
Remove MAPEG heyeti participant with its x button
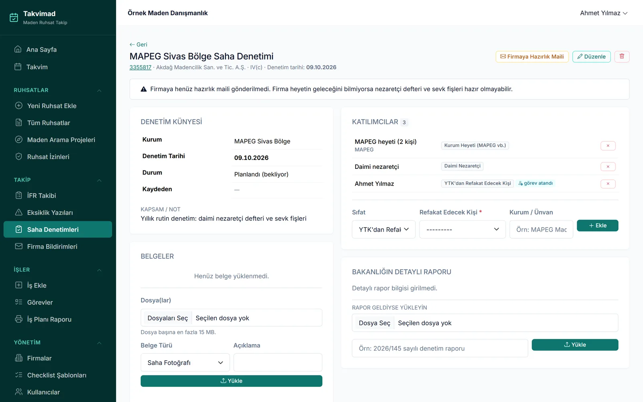(608, 146)
